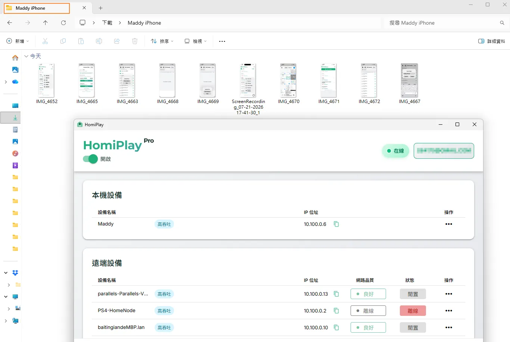Click the 閒置 status for baitingiandeMBP.lan
Viewport: 510px width, 342px height.
point(413,327)
